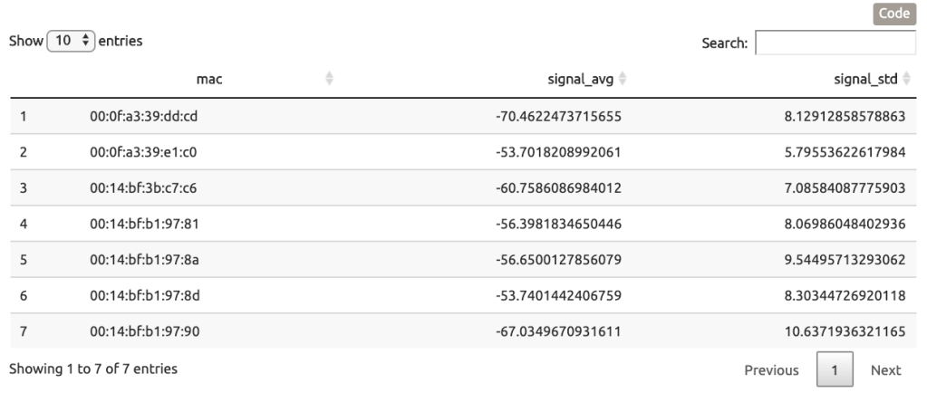
Task: Click the mac column sort arrows icon
Action: point(330,80)
